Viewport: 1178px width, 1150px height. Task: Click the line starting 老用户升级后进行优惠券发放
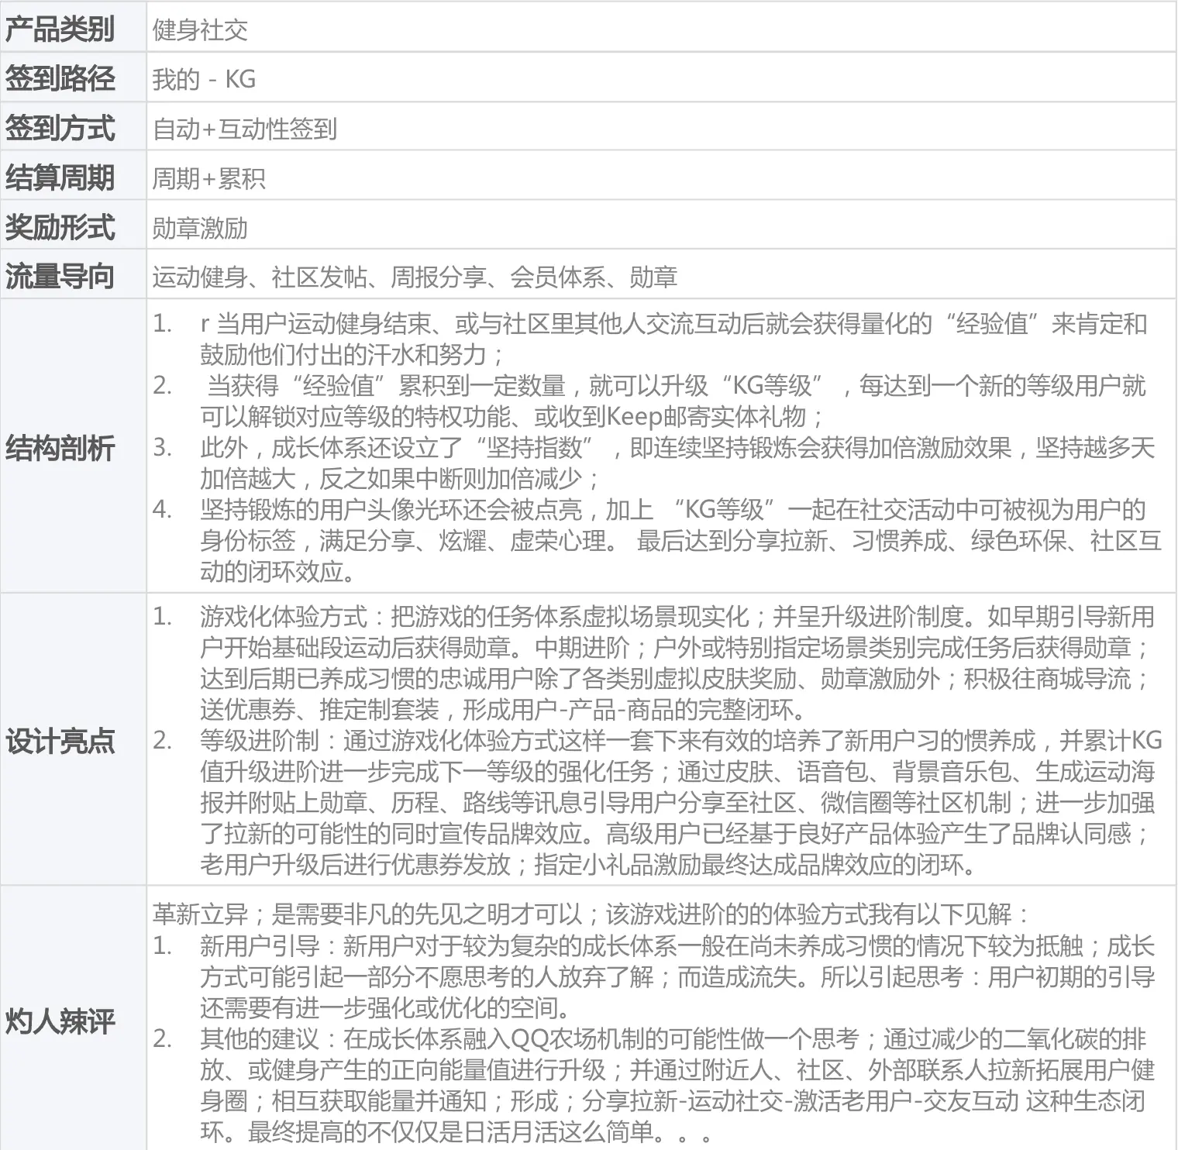[587, 865]
